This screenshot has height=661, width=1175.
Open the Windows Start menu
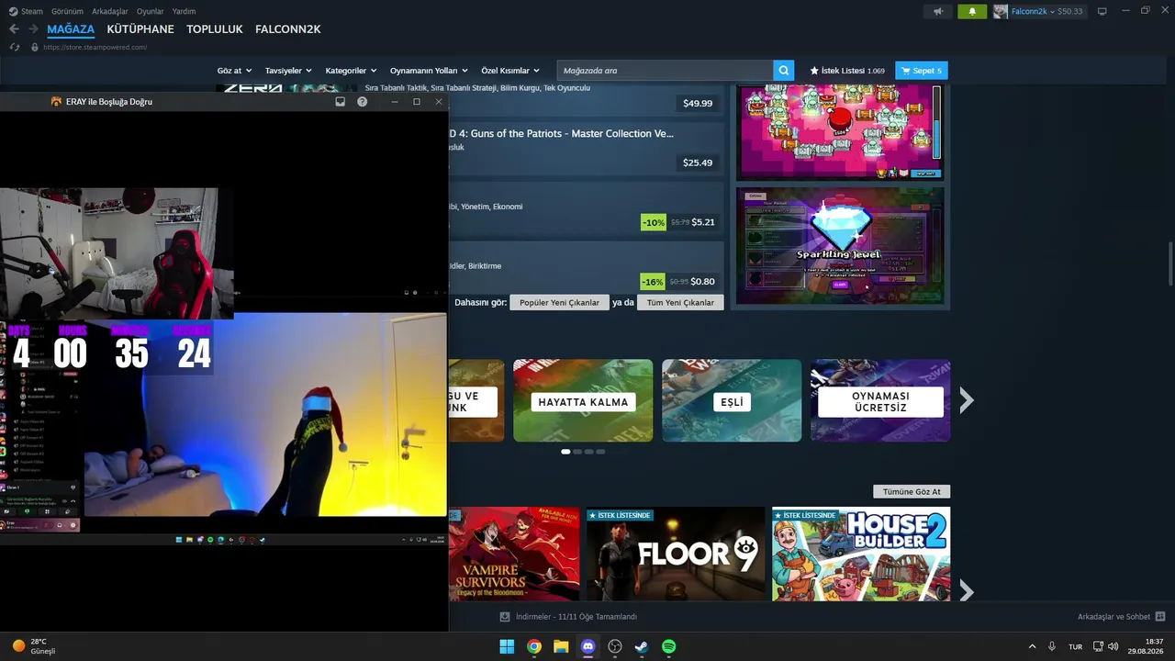(507, 646)
